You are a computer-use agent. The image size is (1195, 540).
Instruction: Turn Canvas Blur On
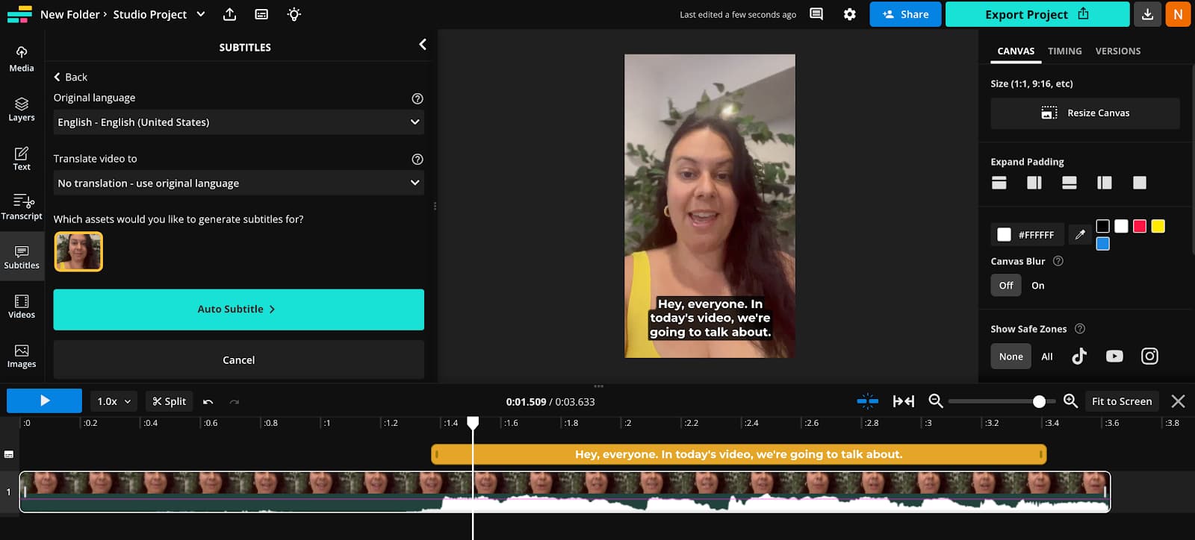1037,286
